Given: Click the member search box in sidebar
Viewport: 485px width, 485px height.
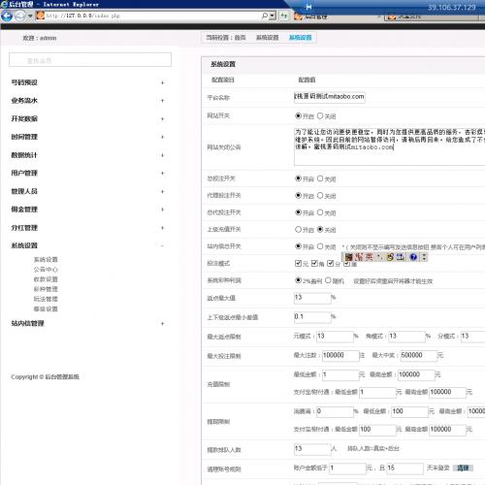Looking at the screenshot, I should point(90,60).
